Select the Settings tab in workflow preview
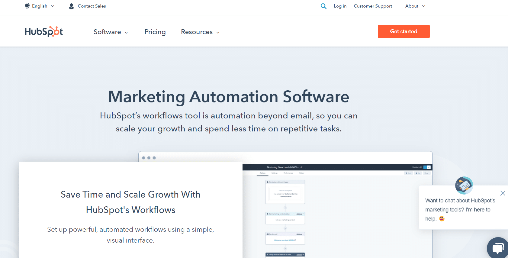508x258 pixels. (x=275, y=173)
